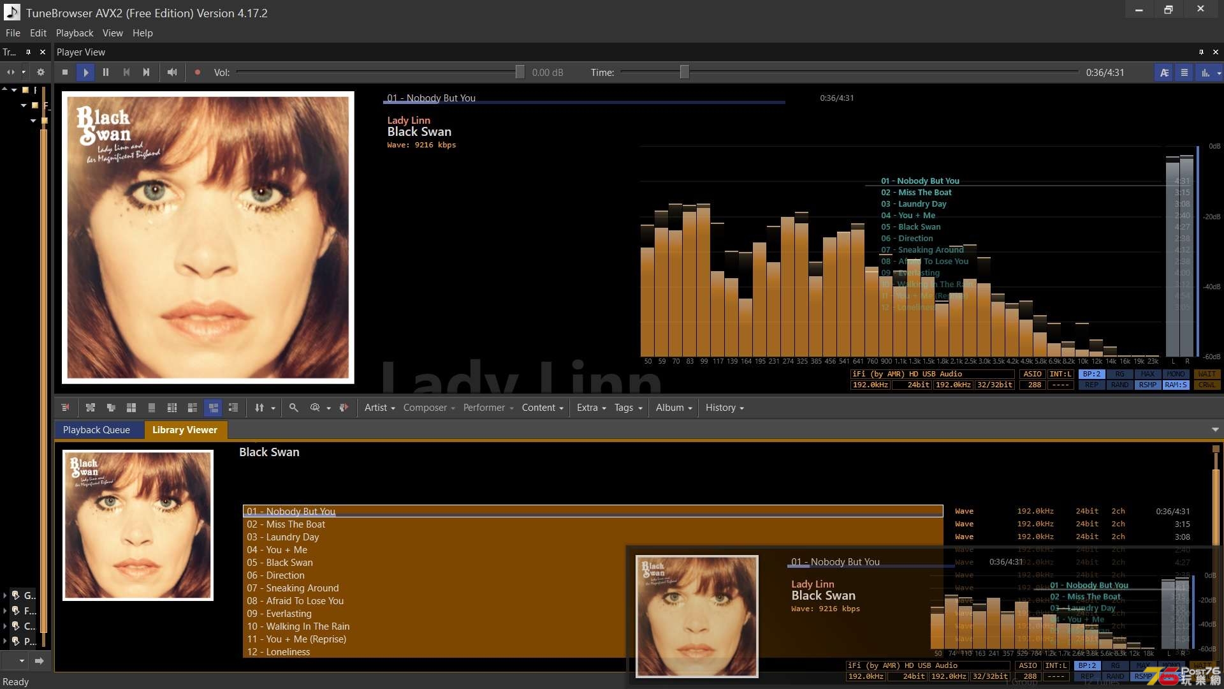Select track 09 - Everlasting in library
Screen dimensions: 1224x689
[593, 614]
